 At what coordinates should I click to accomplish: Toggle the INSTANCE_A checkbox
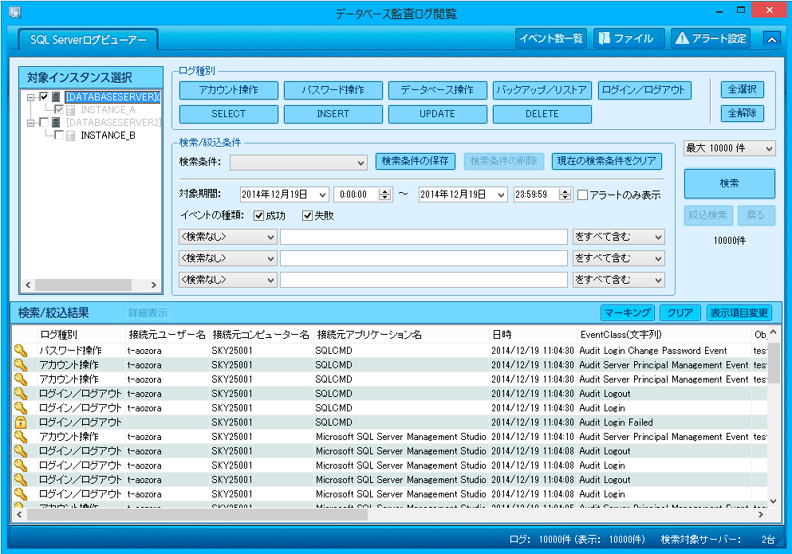tap(59, 109)
